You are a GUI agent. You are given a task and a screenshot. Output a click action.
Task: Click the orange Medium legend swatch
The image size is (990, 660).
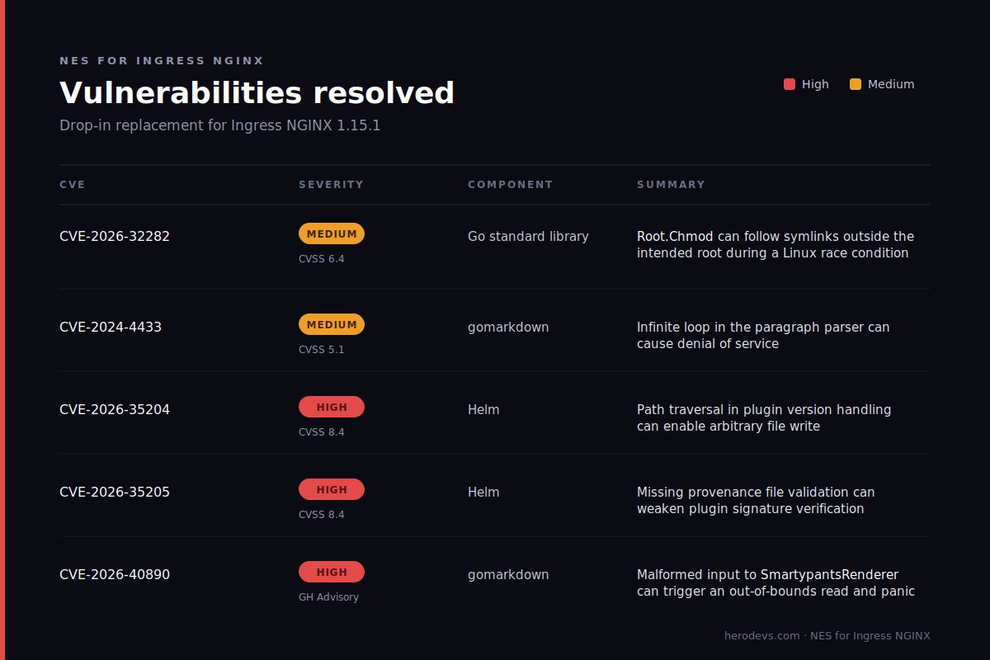coord(856,84)
